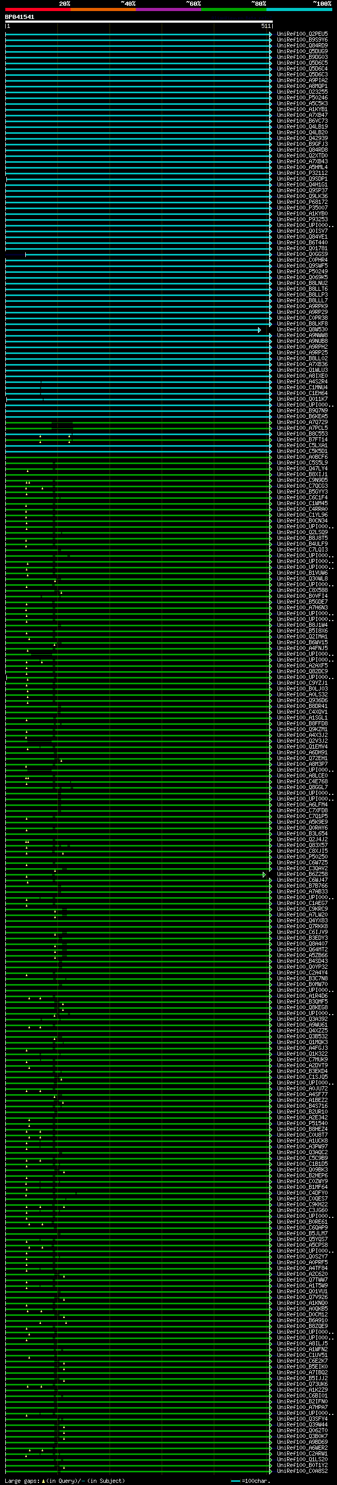Click the query end position 511
The width and height of the screenshot is (337, 1485).
click(265, 26)
